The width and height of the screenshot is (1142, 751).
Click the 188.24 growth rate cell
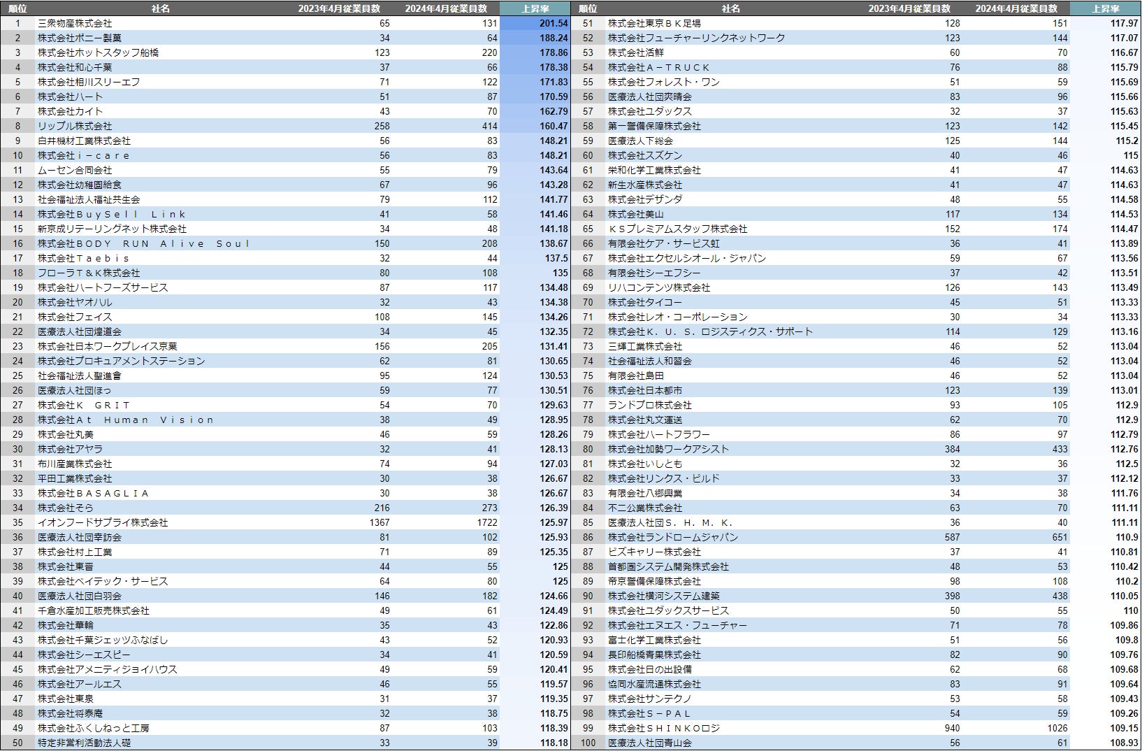535,38
